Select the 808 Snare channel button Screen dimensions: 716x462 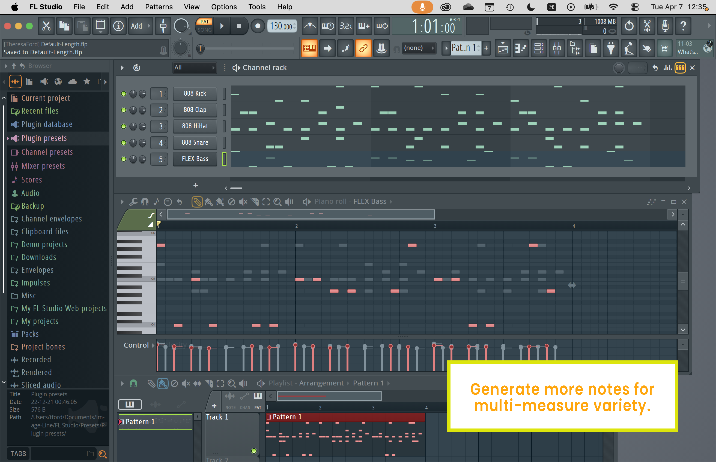[x=195, y=142]
